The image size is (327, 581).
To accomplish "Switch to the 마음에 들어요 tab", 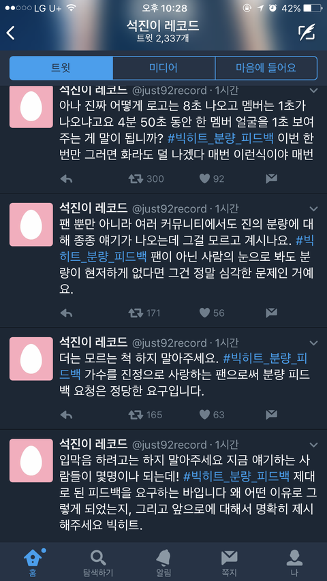I will point(266,68).
